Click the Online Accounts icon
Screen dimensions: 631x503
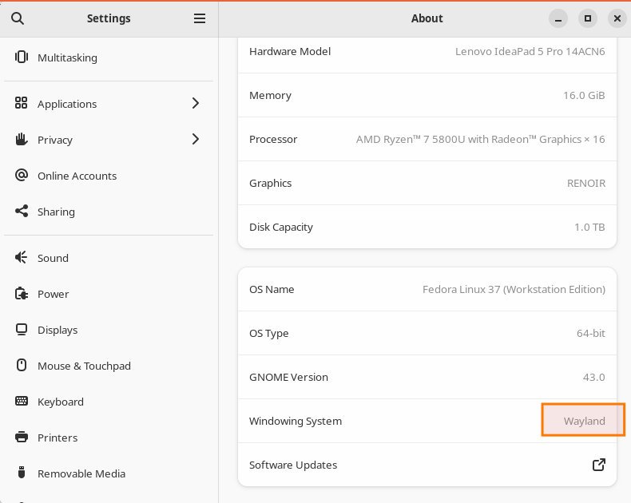tap(22, 176)
